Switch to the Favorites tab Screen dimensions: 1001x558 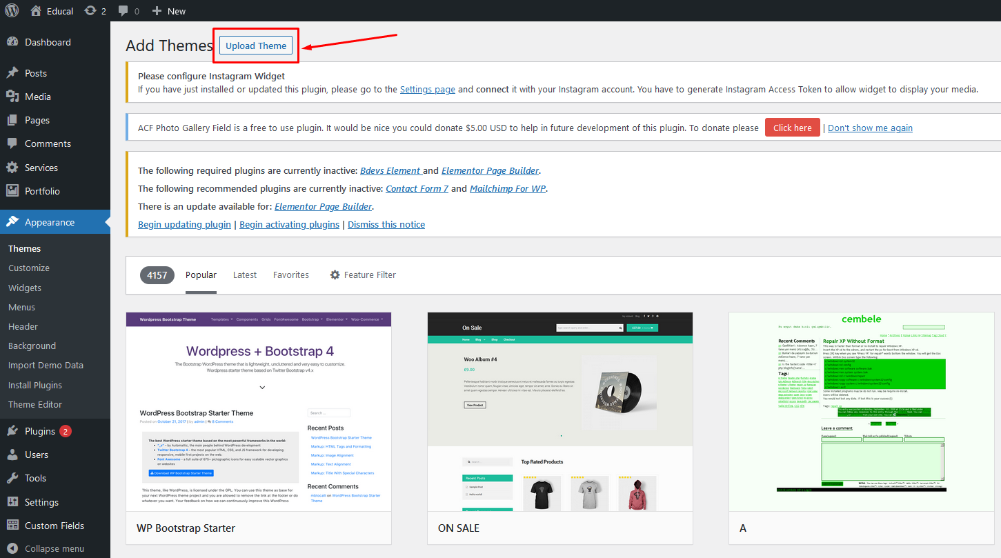point(291,275)
